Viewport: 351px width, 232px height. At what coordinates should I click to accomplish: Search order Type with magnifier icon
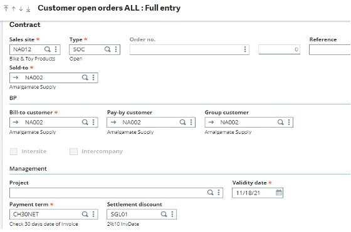pyautogui.click(x=107, y=49)
